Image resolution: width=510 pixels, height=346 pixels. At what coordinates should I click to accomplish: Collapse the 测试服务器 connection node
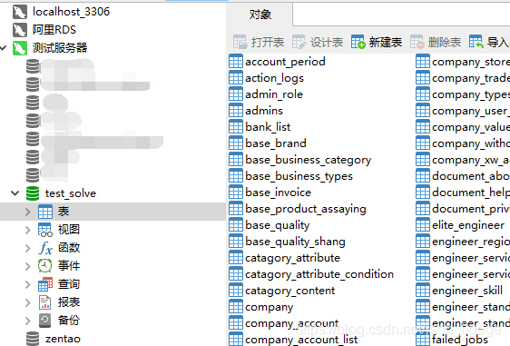click(4, 48)
